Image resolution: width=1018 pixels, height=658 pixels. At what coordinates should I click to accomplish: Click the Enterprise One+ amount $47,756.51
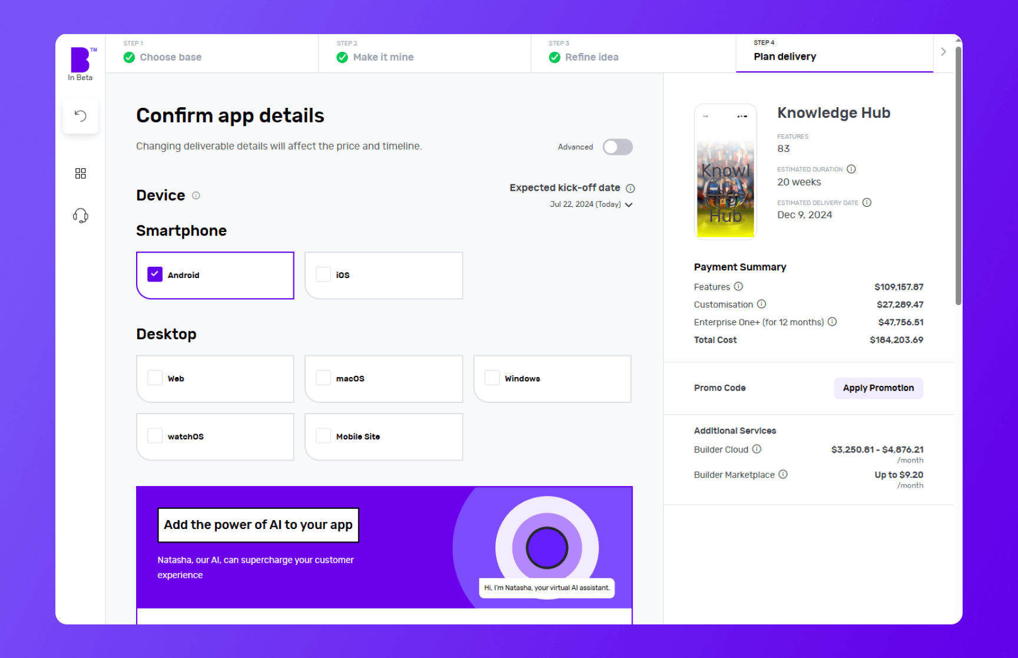901,322
